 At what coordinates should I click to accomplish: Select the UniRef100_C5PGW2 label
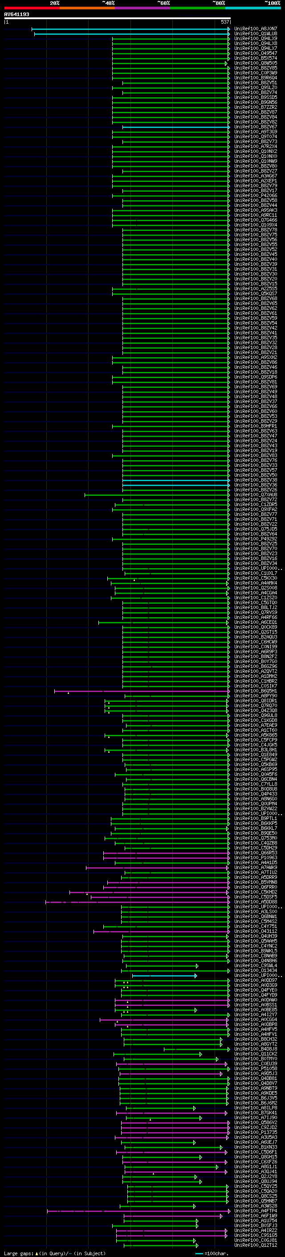click(x=256, y=759)
